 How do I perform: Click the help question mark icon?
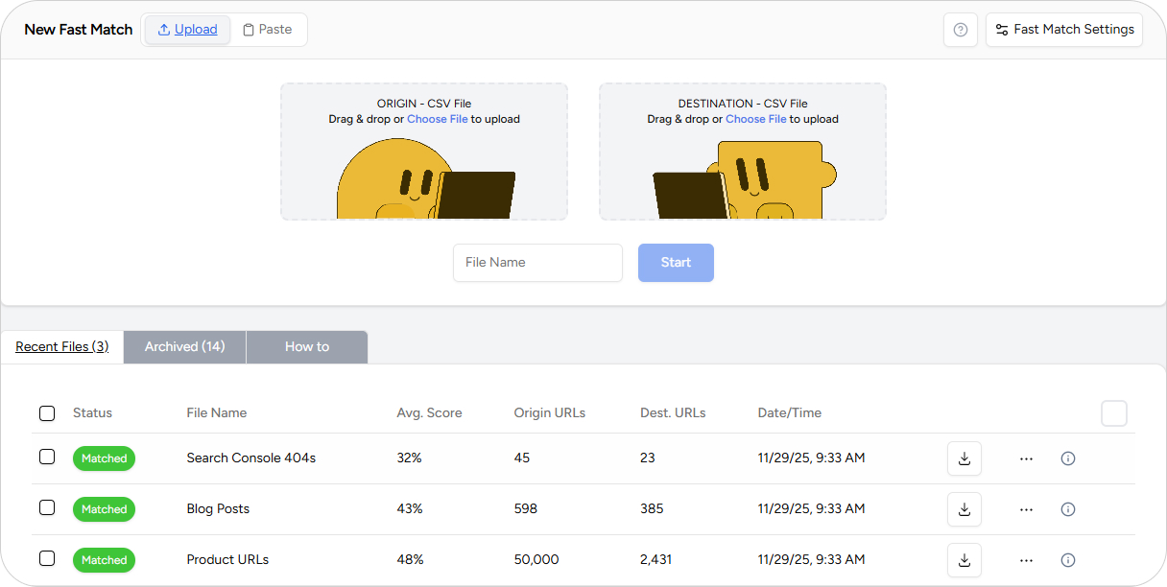tap(960, 30)
